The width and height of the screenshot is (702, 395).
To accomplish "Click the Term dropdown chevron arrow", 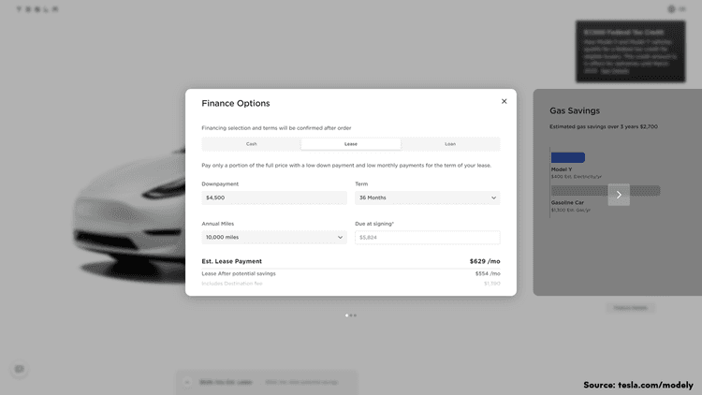I will pyautogui.click(x=493, y=198).
